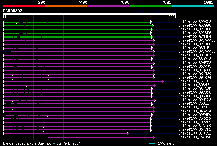
Task: Open hit UniRef100_Q70KS2
Action: click(x=195, y=133)
